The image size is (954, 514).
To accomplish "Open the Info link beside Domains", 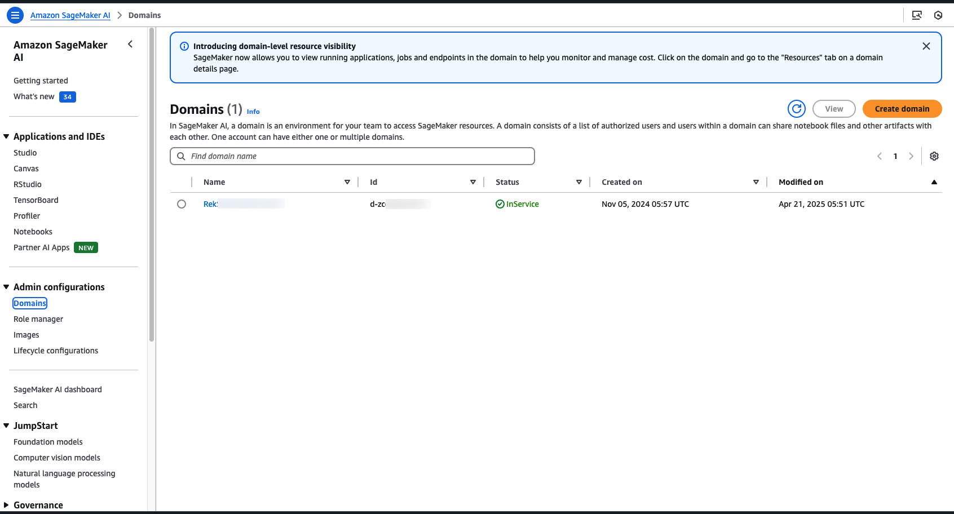I will pyautogui.click(x=253, y=112).
